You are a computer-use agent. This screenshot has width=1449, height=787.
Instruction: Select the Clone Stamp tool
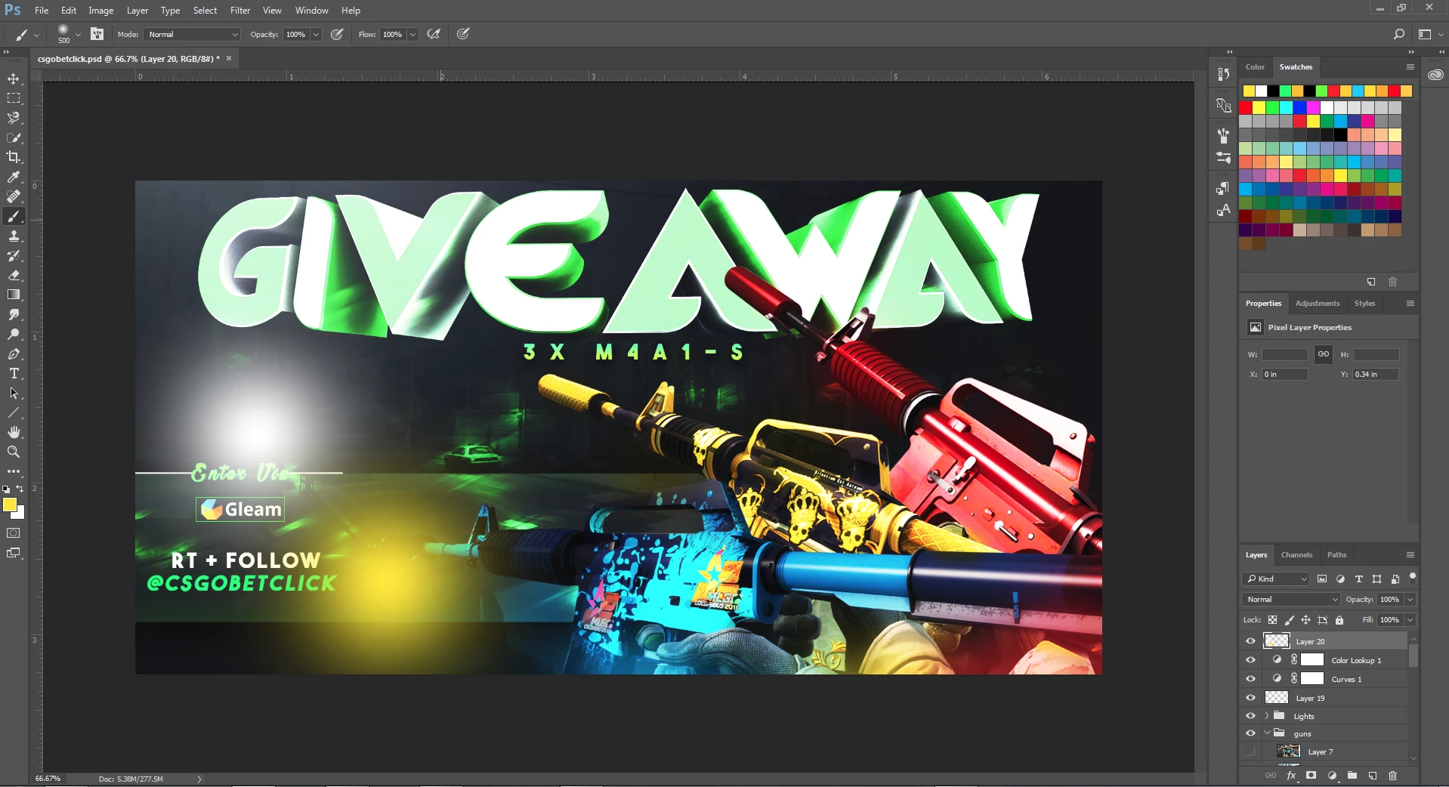[x=14, y=236]
